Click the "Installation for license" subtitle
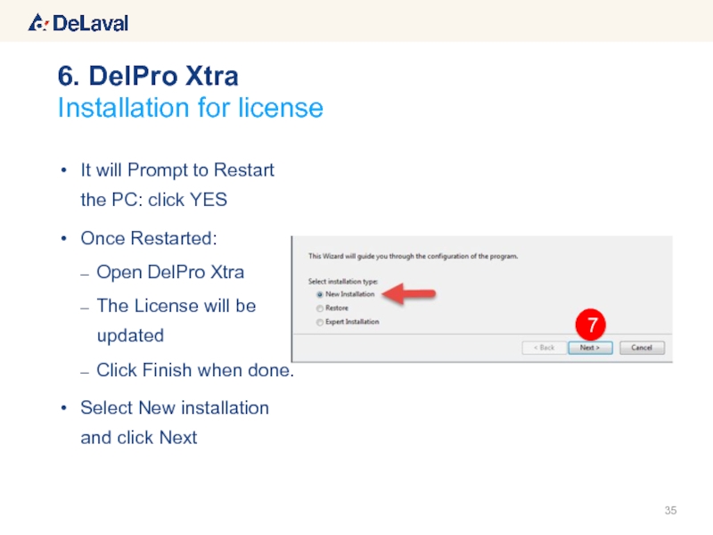713x535 pixels. click(x=190, y=109)
